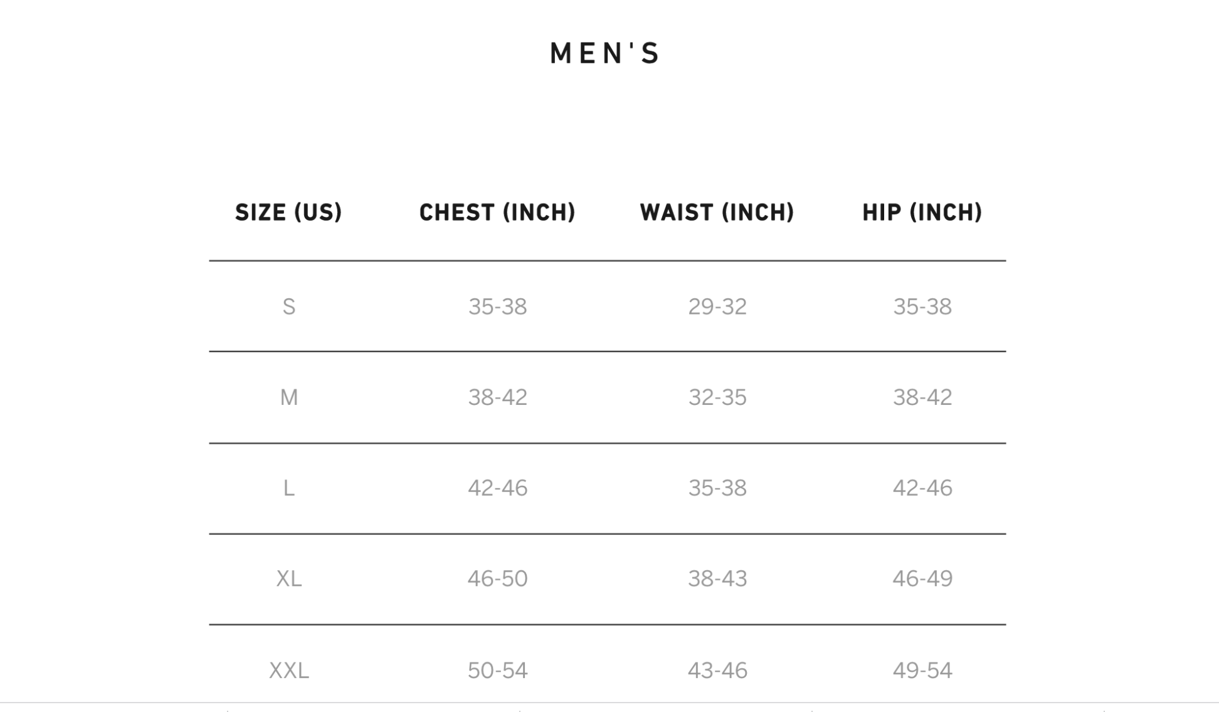Click the CHEST (INCH) column header

tap(497, 212)
